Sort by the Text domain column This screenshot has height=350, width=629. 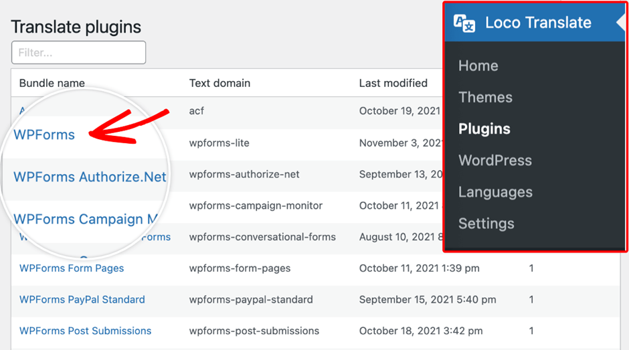(219, 83)
